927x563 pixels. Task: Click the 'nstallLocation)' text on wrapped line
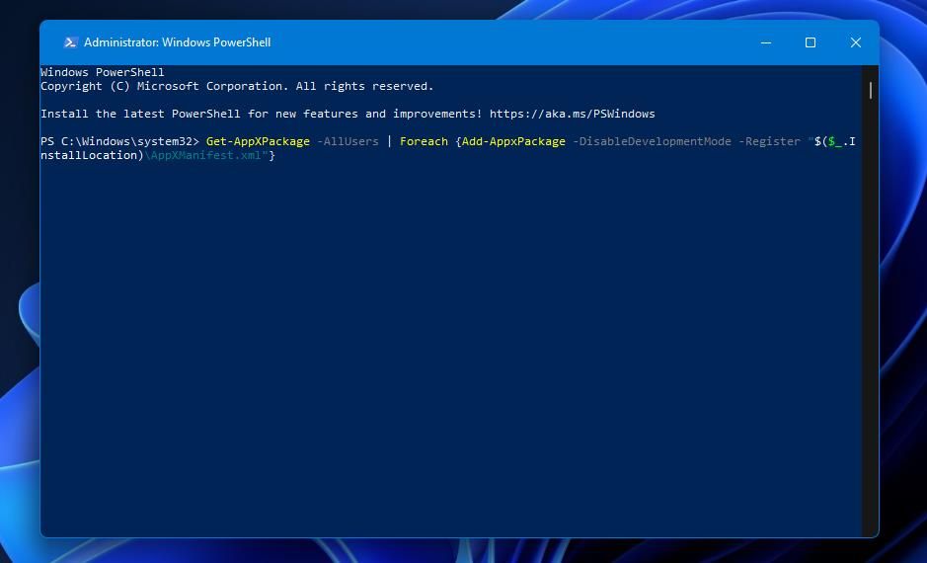pyautogui.click(x=92, y=155)
